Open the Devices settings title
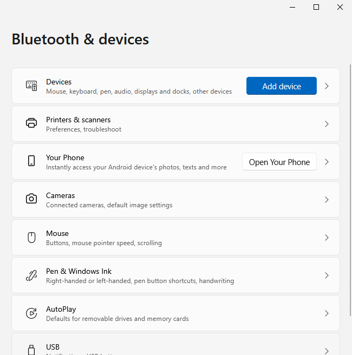 click(58, 82)
